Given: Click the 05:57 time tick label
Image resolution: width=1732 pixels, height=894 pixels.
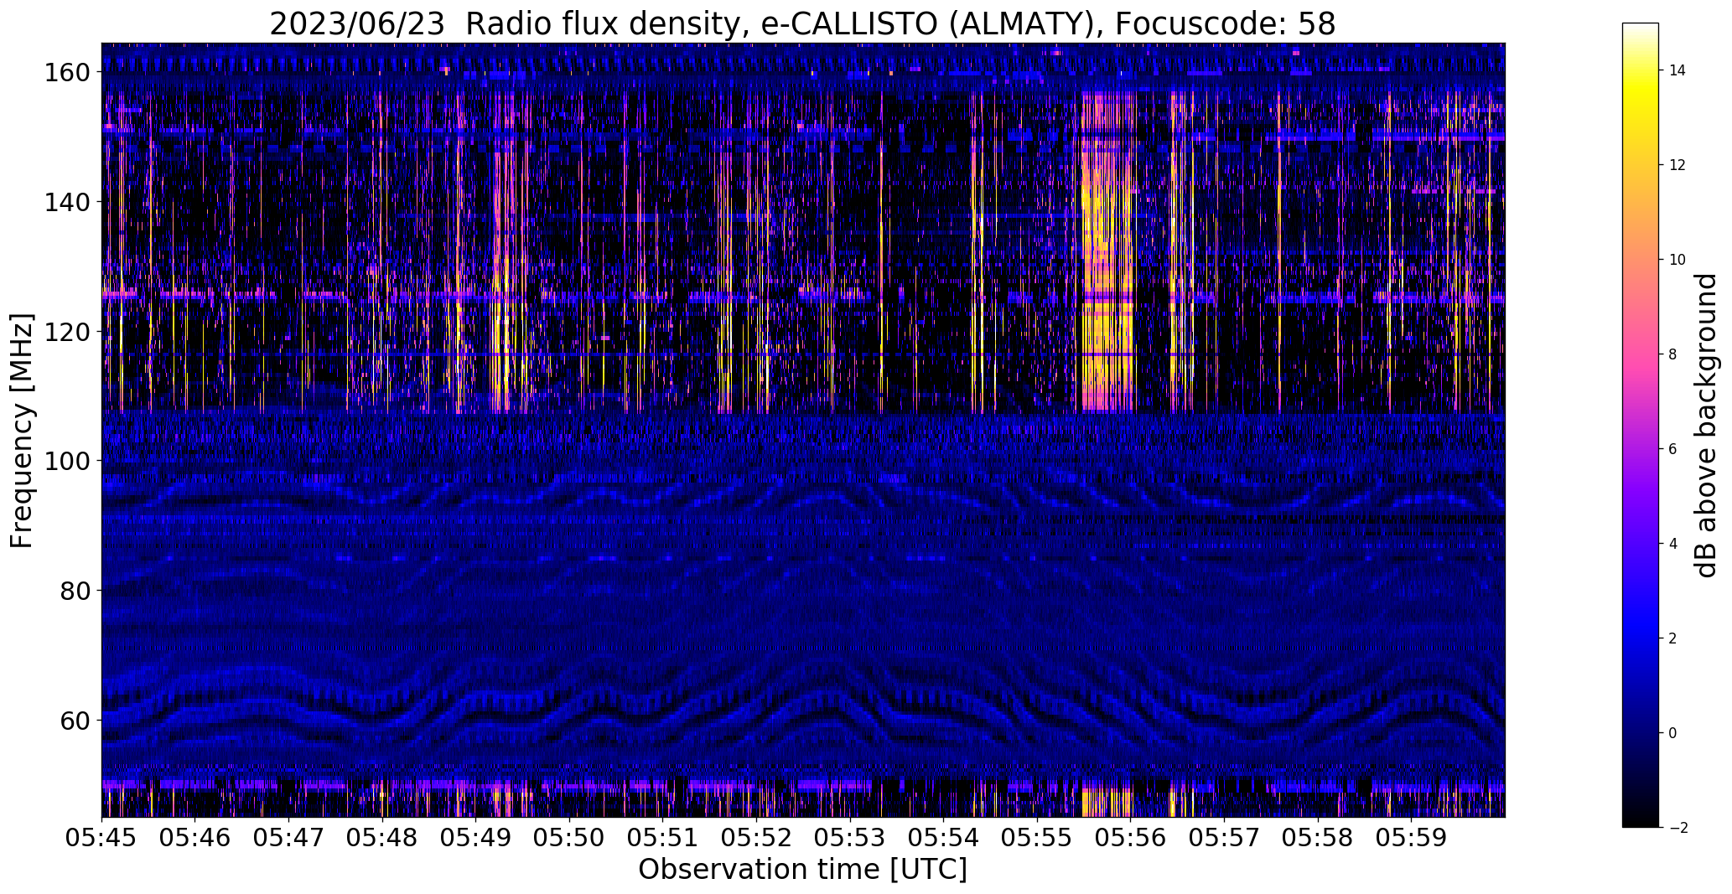Looking at the screenshot, I should point(1224,837).
